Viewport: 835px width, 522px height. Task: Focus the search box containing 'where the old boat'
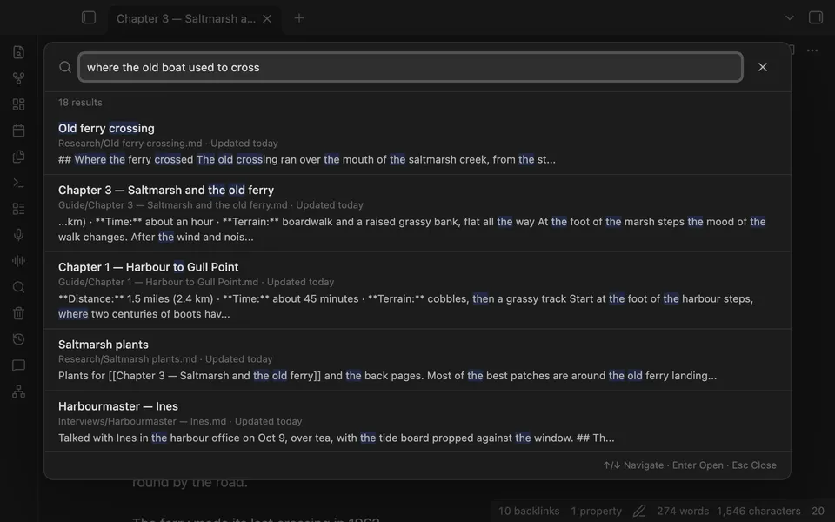411,67
